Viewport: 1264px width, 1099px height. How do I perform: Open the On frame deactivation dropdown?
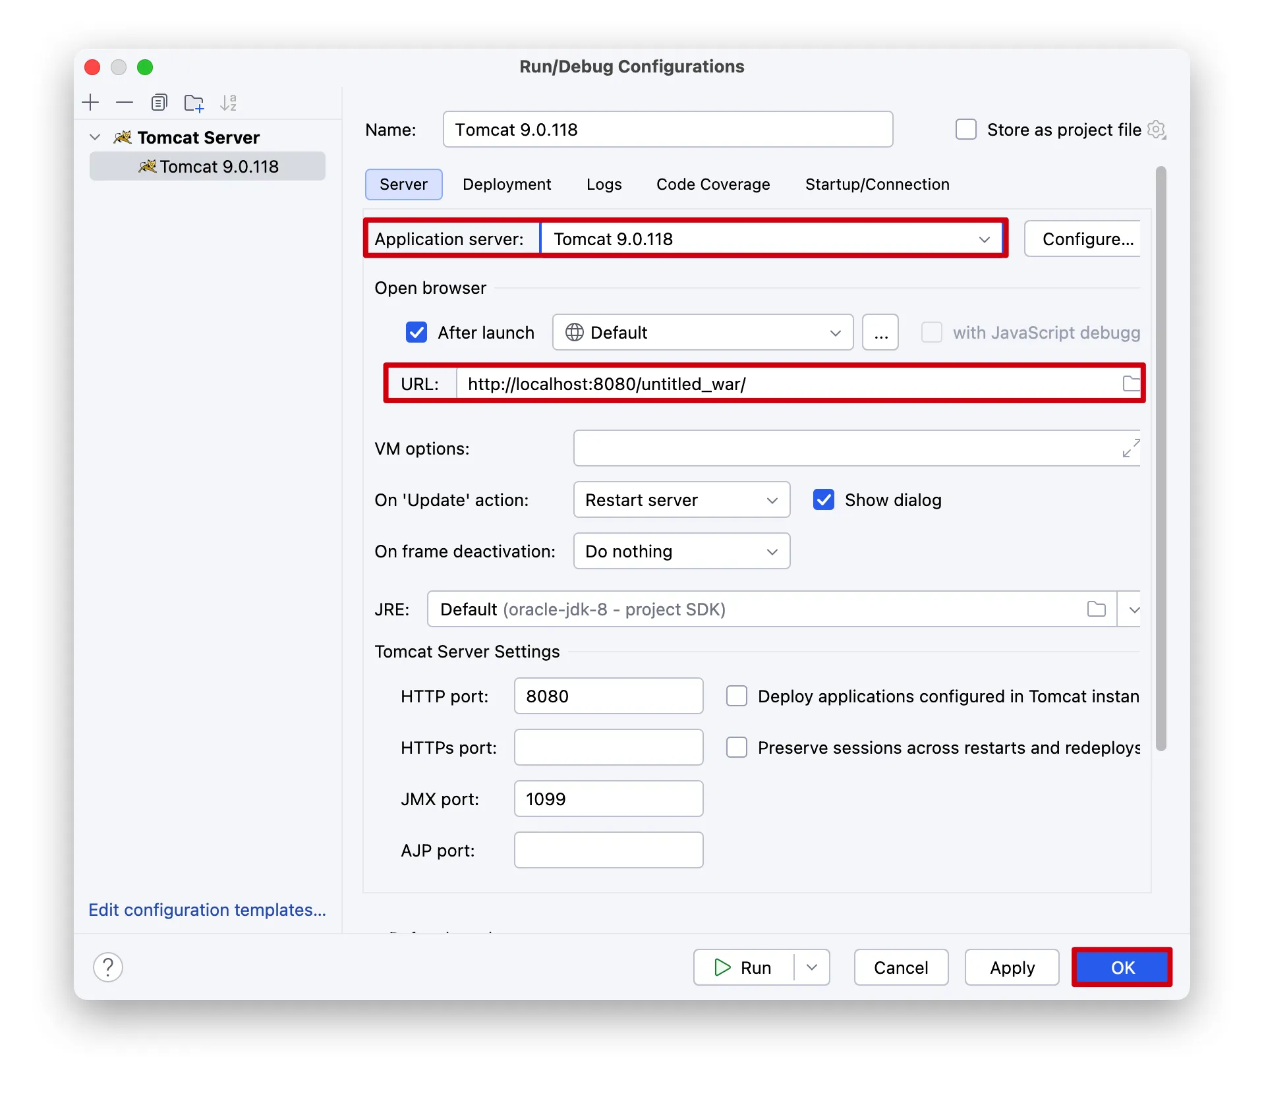(x=682, y=551)
